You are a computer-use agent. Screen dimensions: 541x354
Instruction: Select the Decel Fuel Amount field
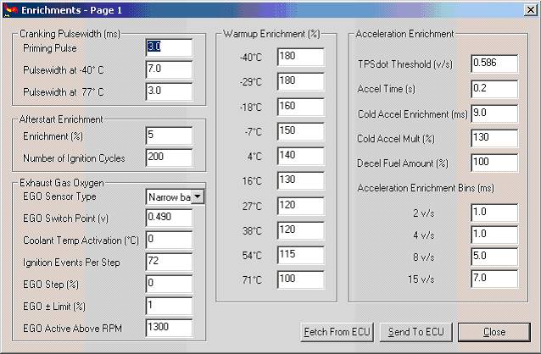click(x=494, y=162)
